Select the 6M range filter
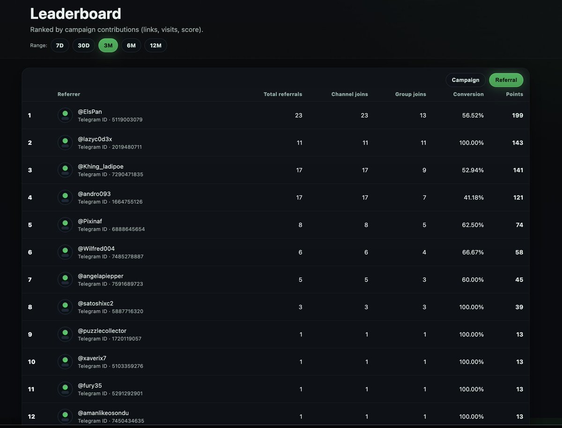The width and height of the screenshot is (562, 428). click(131, 45)
